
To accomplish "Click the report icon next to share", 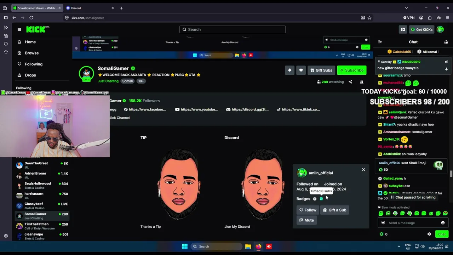I will tap(361, 82).
